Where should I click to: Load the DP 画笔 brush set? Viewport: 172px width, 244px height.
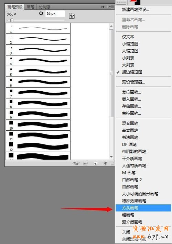(x=129, y=144)
